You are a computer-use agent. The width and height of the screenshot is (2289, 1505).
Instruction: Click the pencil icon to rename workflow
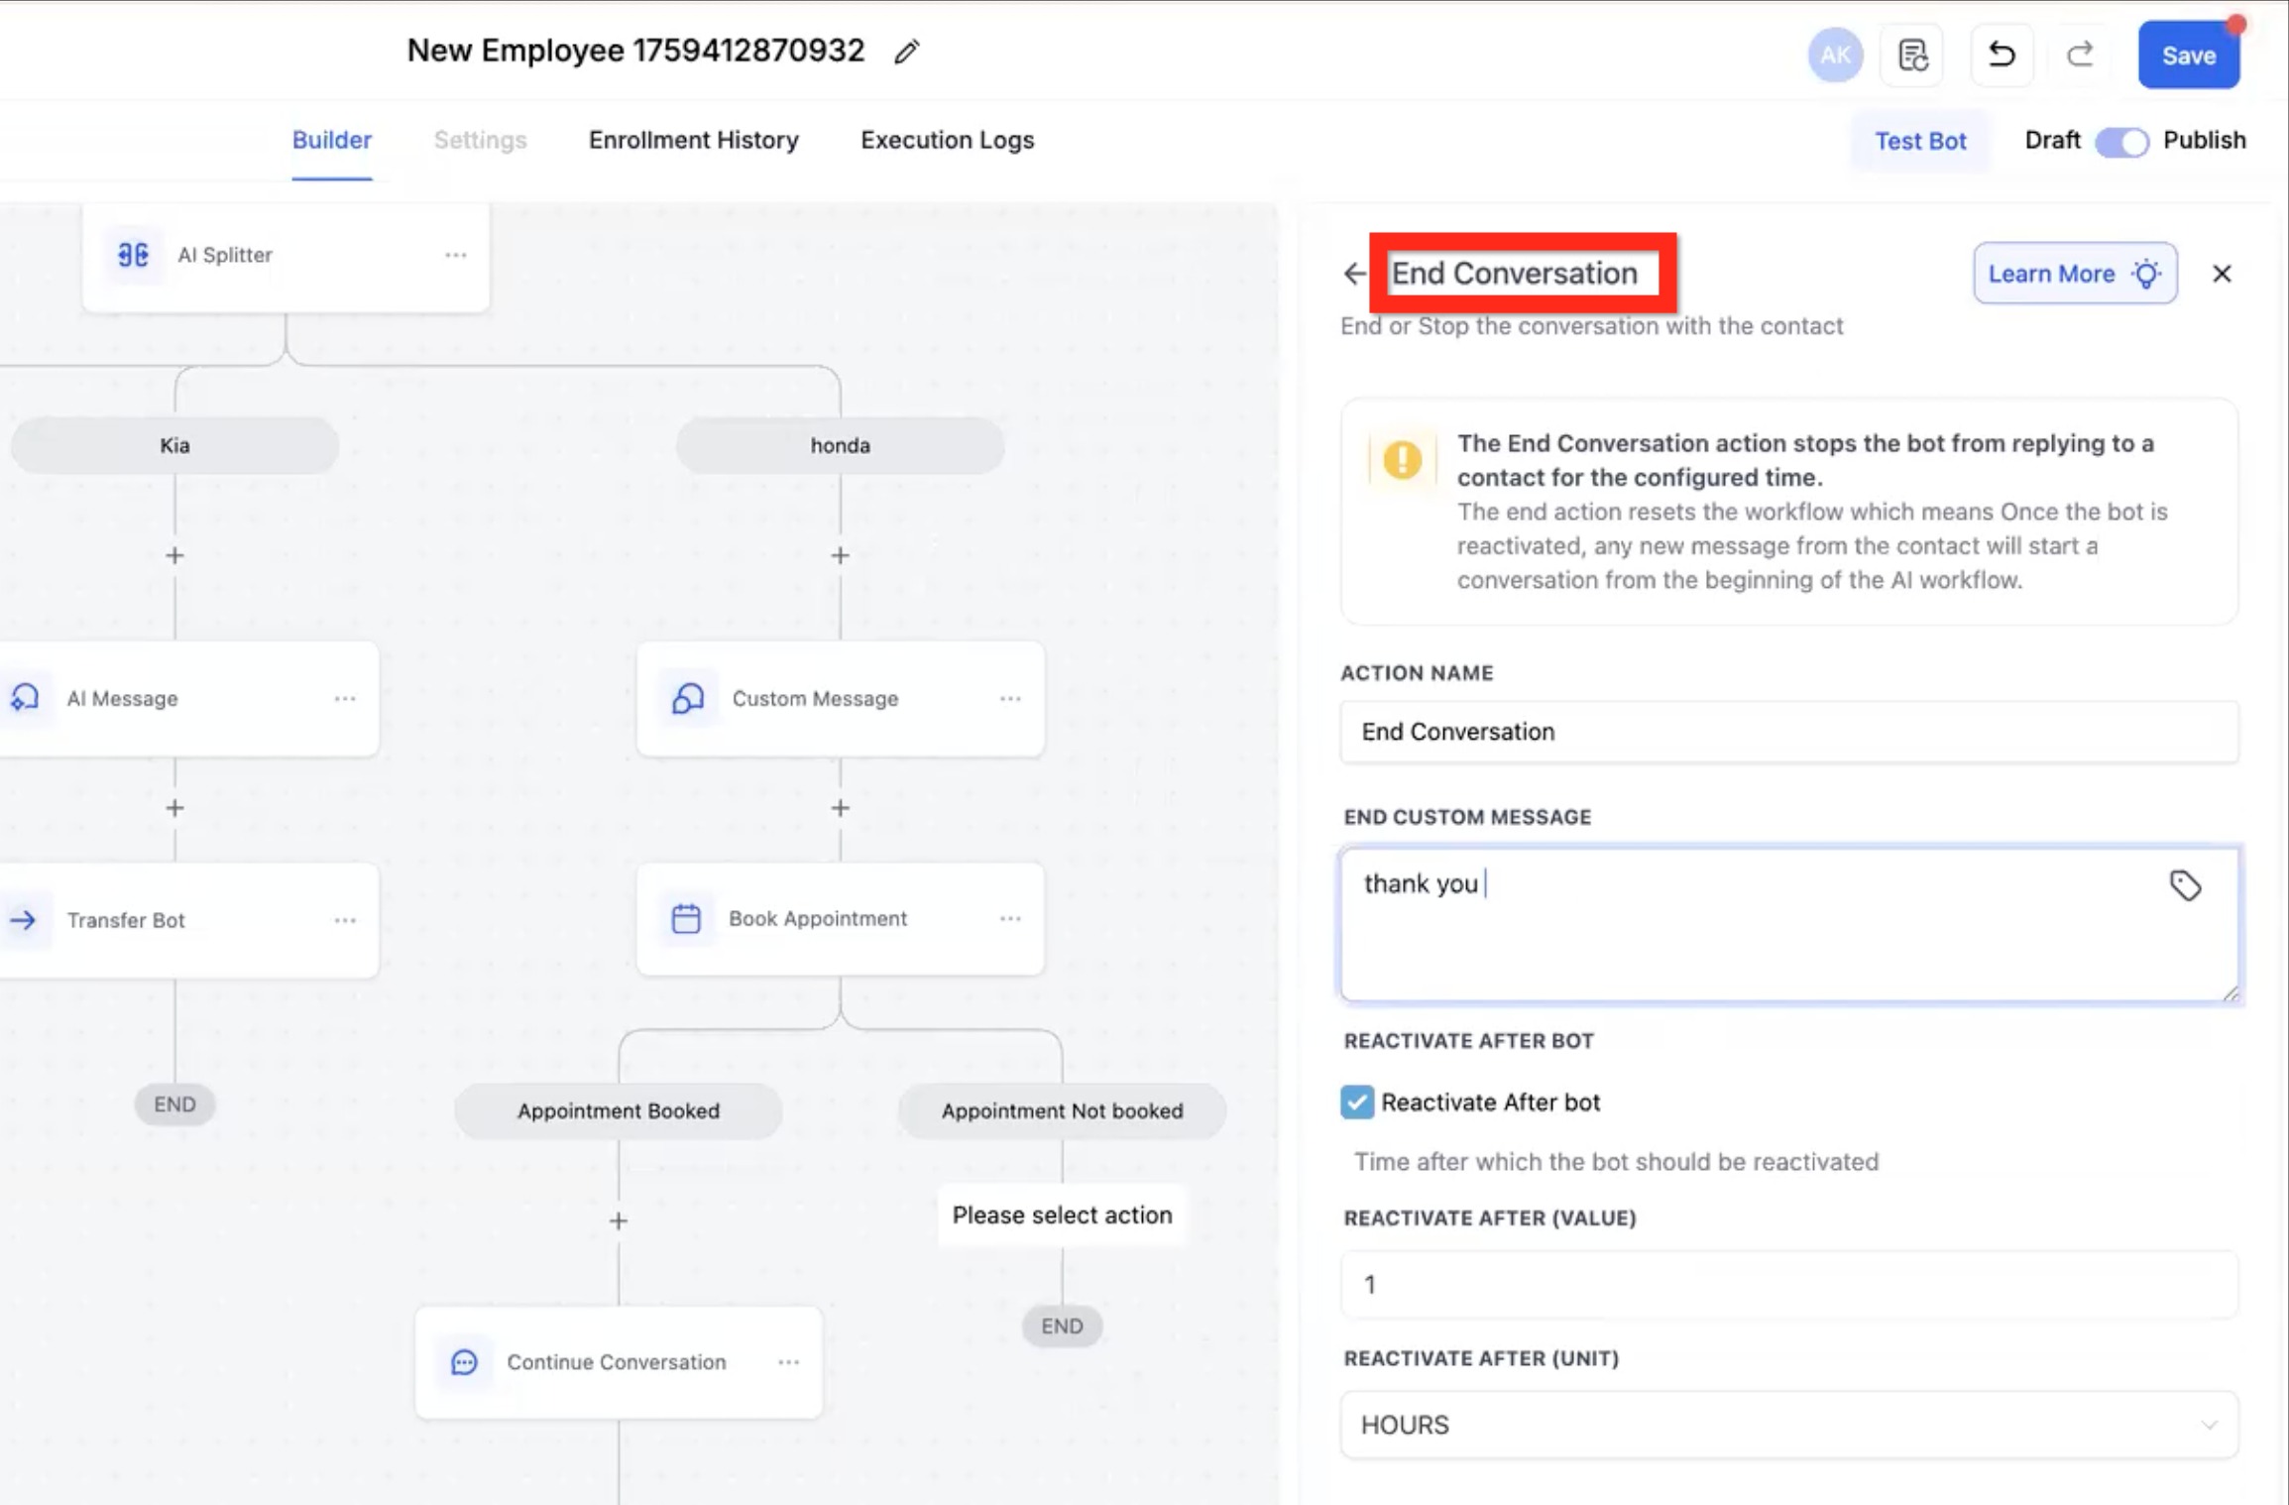point(906,52)
